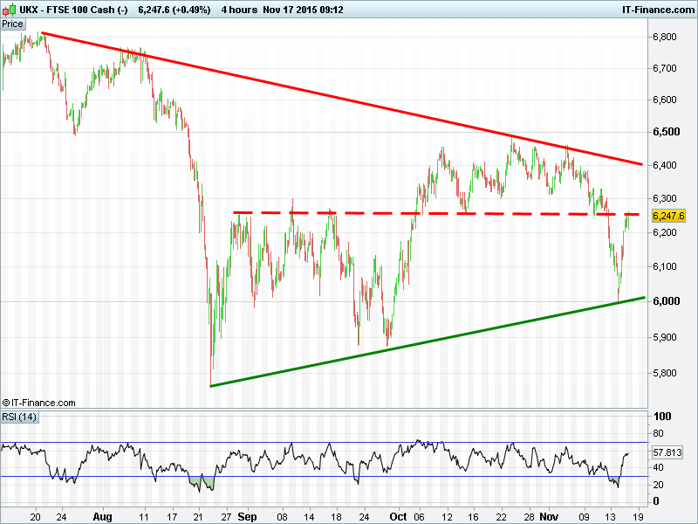Click the 6,200 price axis label

[x=665, y=232]
